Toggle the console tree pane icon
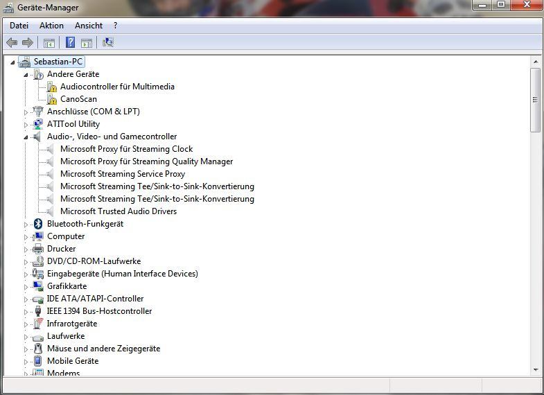This screenshot has height=395, width=544. point(49,43)
